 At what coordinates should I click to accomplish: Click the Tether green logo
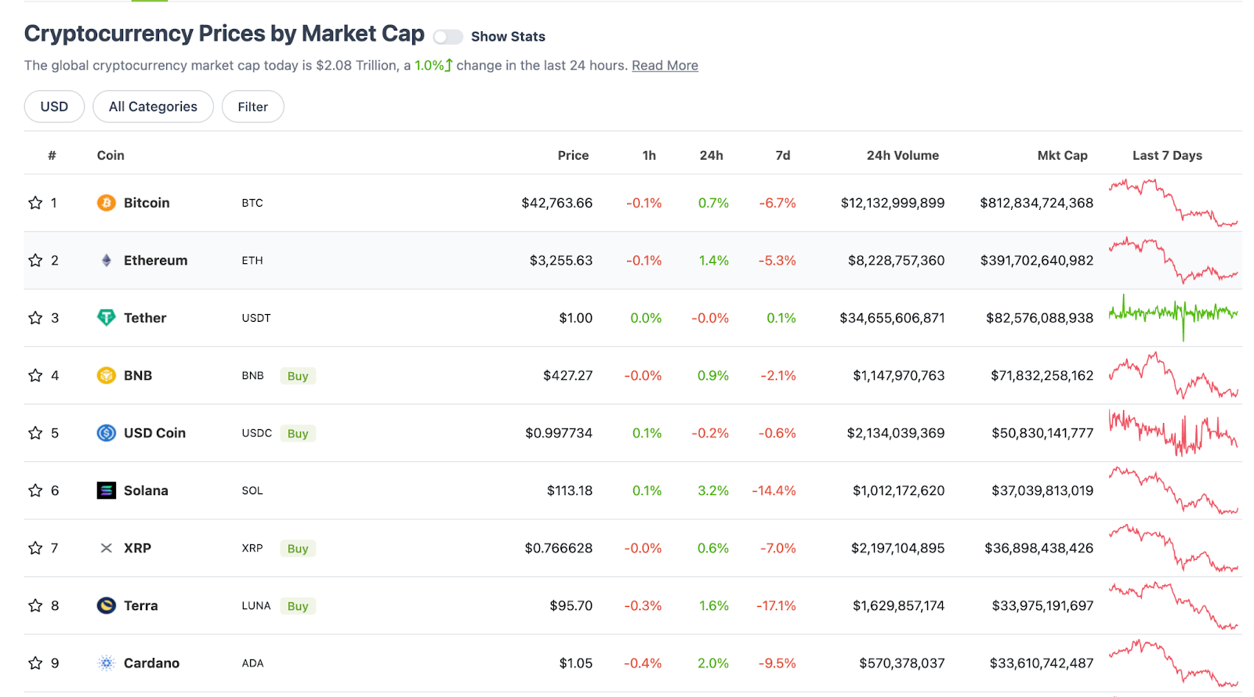(x=107, y=318)
